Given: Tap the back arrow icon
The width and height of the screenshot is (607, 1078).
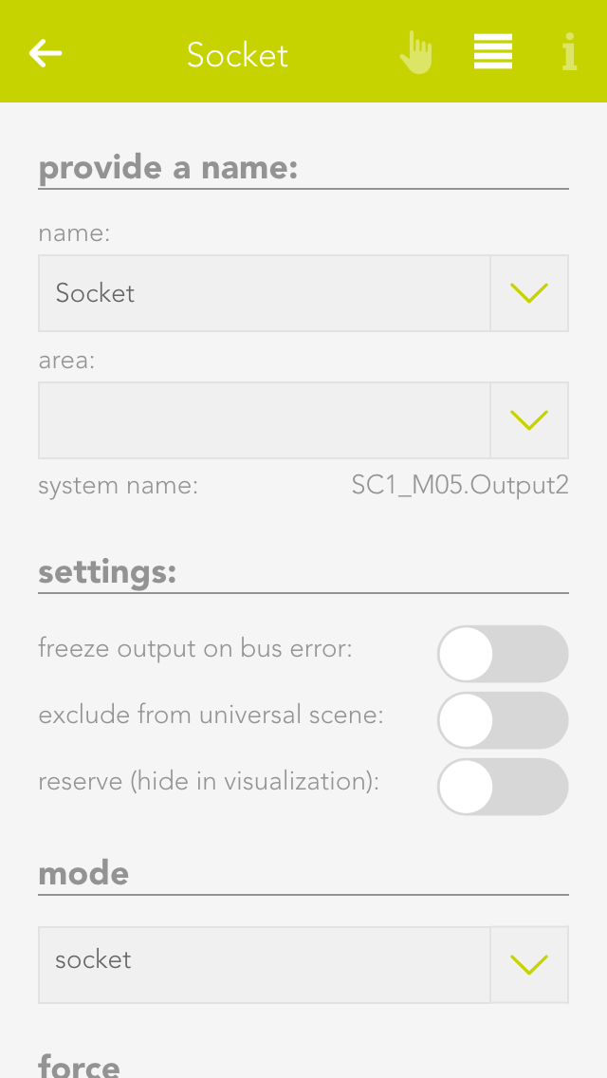Looking at the screenshot, I should point(46,53).
